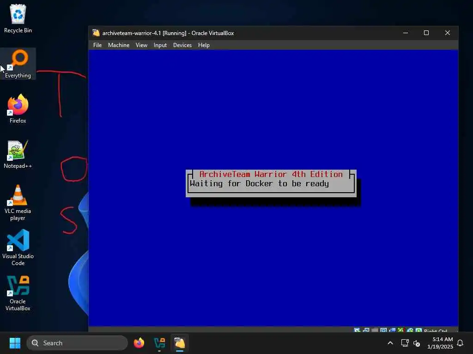473x354 pixels.
Task: Open the Recycle Bin desktop icon
Action: (x=18, y=18)
